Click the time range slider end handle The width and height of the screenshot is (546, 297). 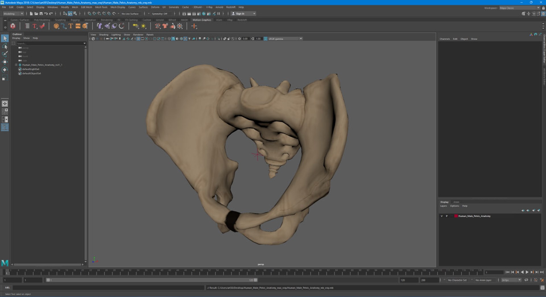point(256,280)
